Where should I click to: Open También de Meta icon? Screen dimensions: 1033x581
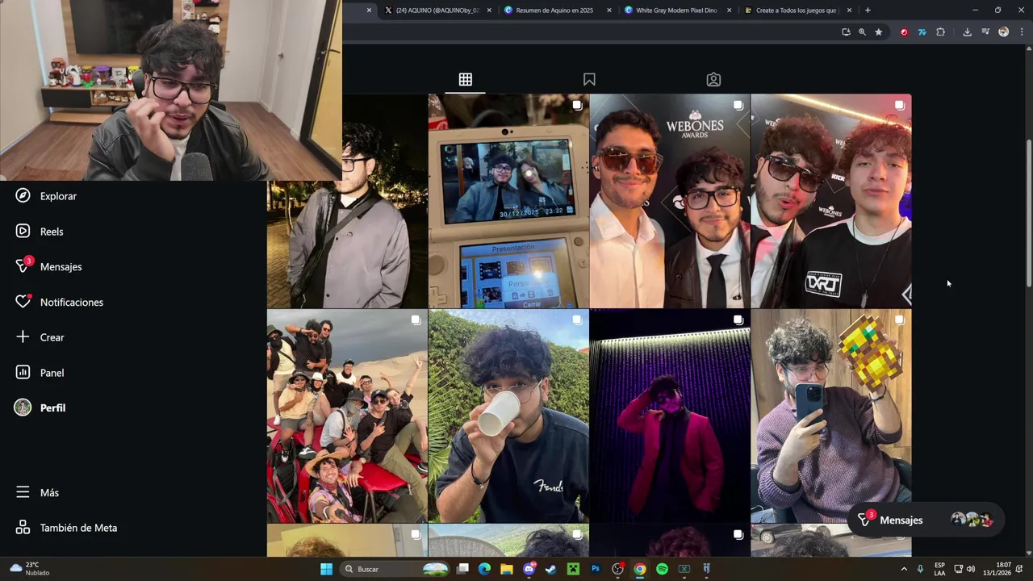tap(23, 528)
